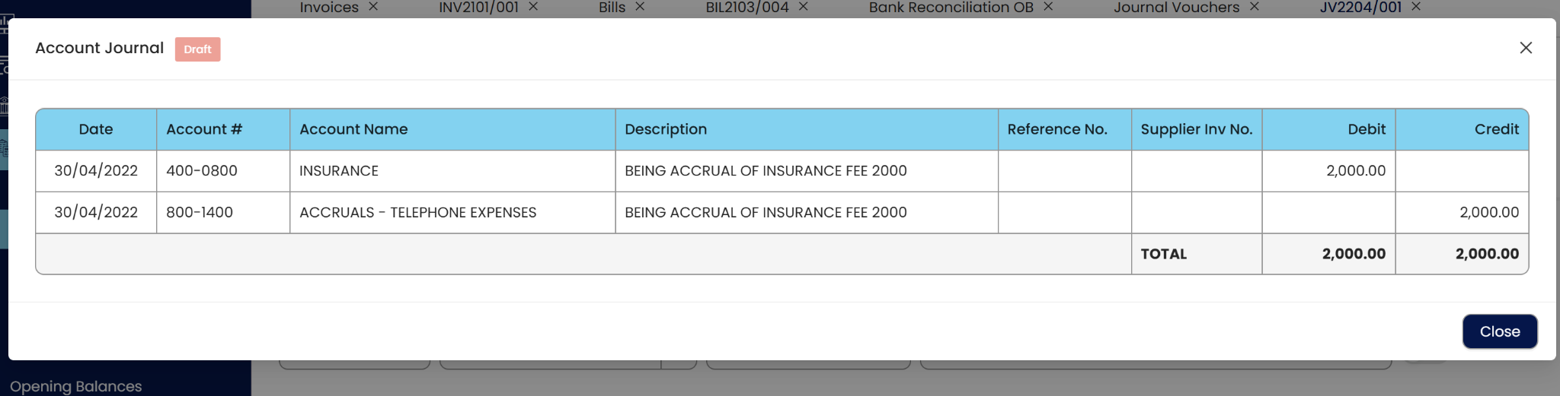Switch to the Invoices tab
Screen dimensions: 1560x396
[x=328, y=8]
